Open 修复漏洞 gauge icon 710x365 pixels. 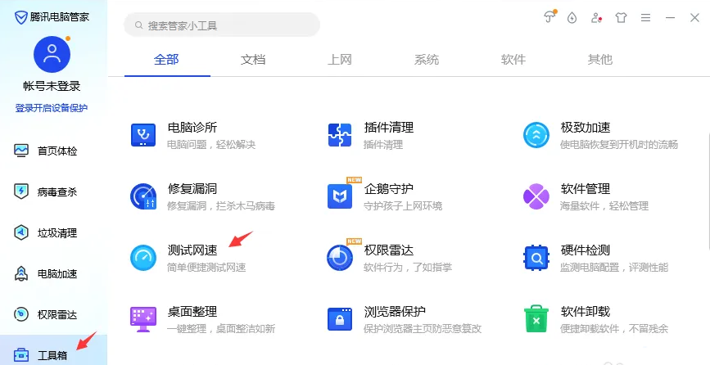pyautogui.click(x=143, y=196)
